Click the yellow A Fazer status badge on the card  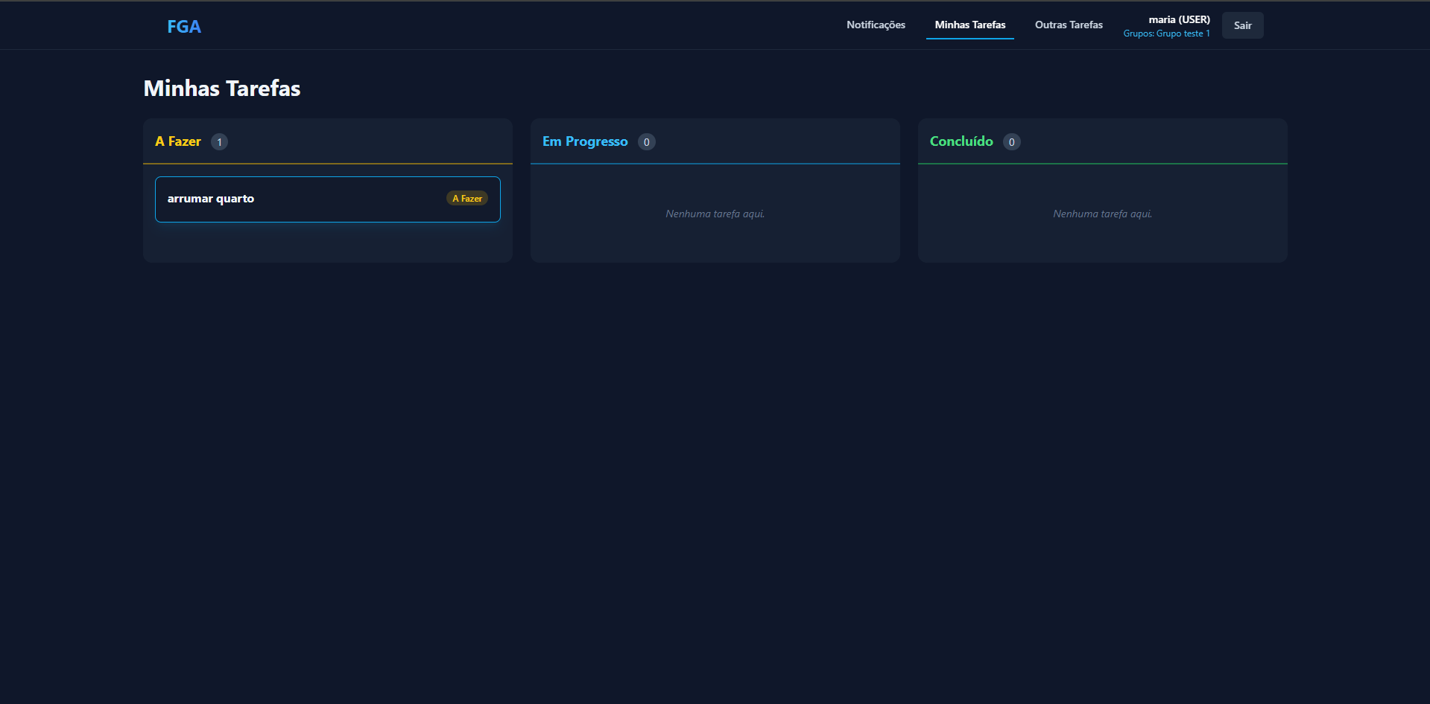pyautogui.click(x=467, y=199)
